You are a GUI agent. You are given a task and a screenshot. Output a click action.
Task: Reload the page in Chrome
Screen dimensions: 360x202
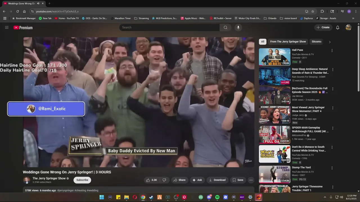pyautogui.click(x=17, y=12)
